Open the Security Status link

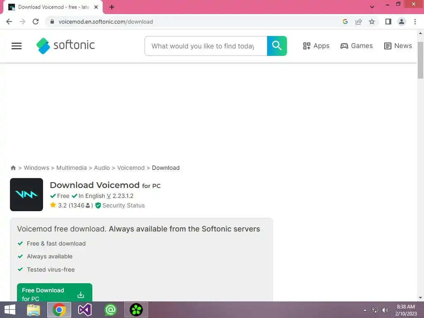(123, 205)
